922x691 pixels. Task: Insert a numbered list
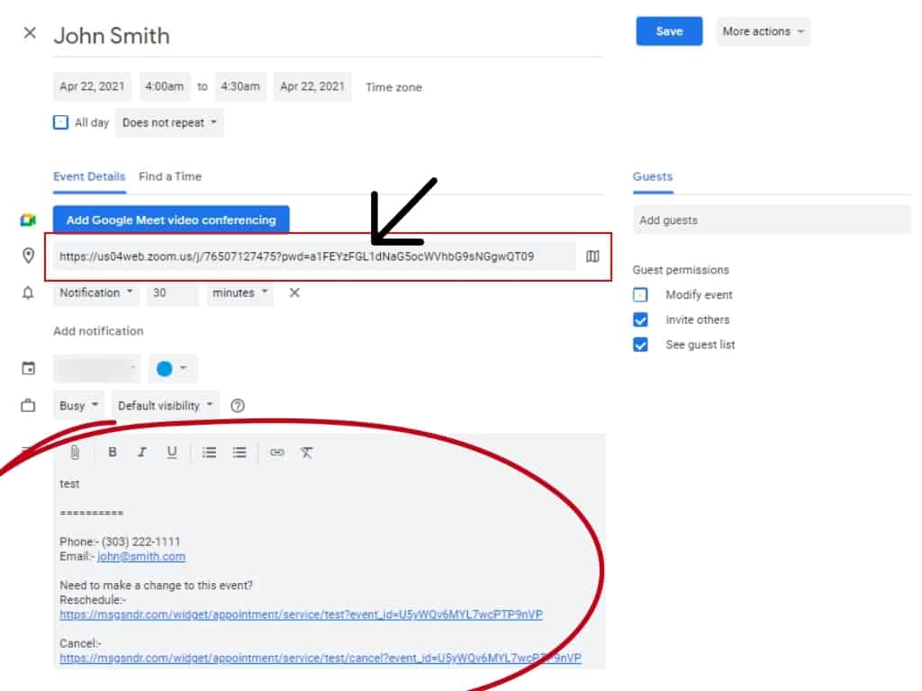click(x=210, y=453)
